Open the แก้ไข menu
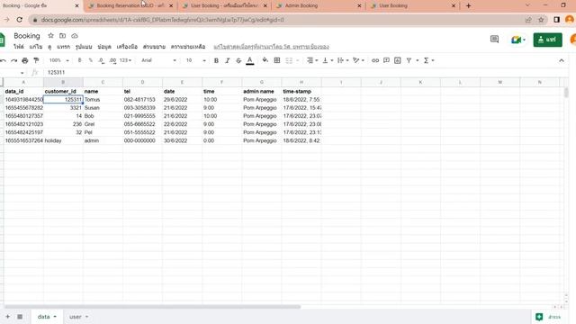 point(36,47)
